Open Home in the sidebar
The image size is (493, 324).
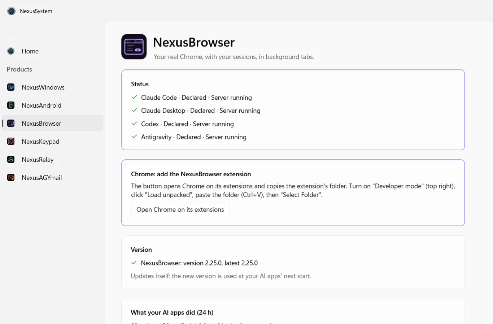[x=52, y=51]
